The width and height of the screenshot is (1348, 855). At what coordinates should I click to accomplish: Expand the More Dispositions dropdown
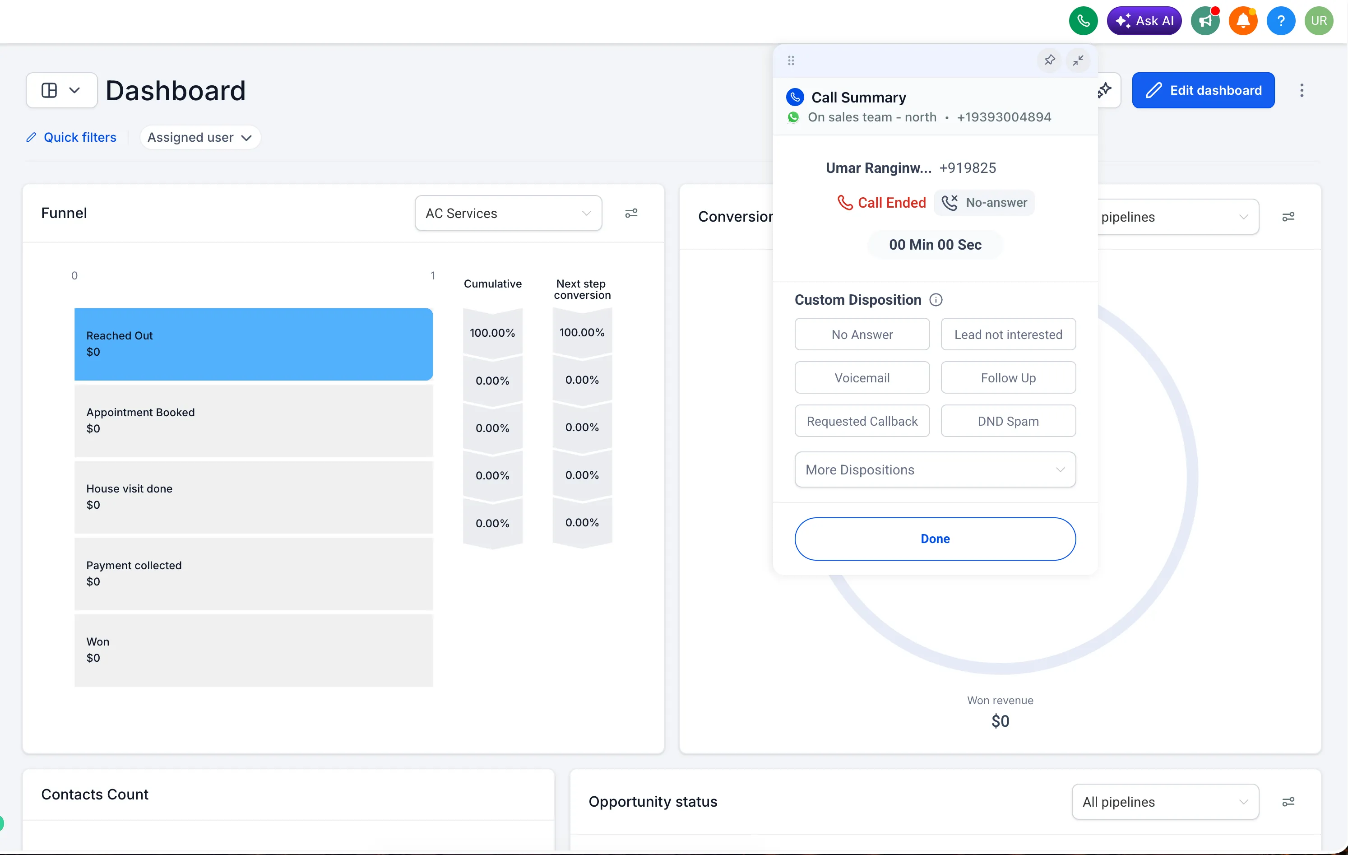click(x=935, y=470)
